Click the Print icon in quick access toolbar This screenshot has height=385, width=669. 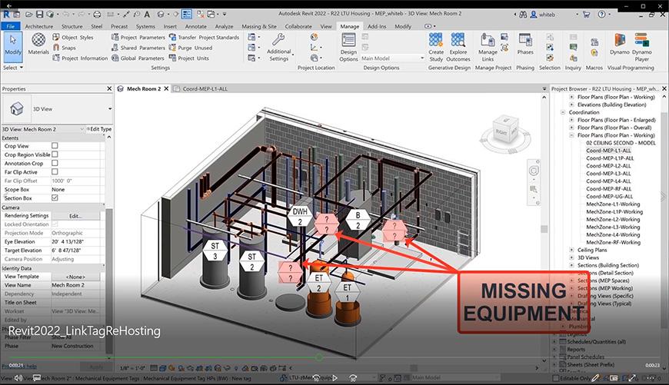98,15
